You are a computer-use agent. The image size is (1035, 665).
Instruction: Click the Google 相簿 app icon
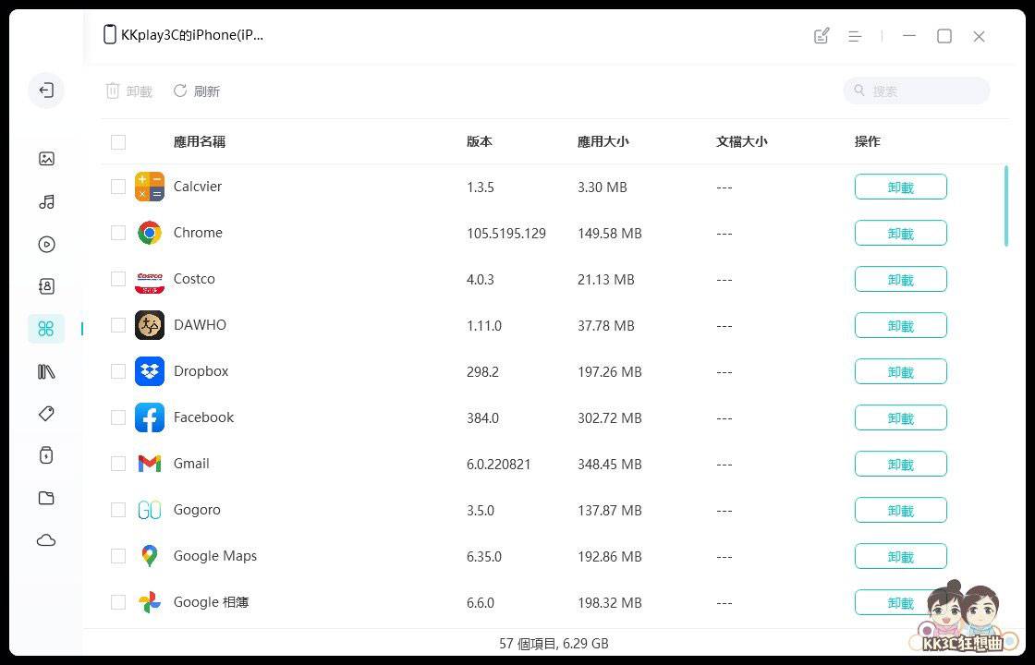point(149,602)
